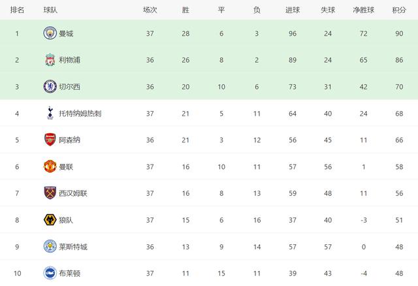The width and height of the screenshot is (418, 286).
Task: Click the Arsenal cannon badge
Action: click(x=50, y=140)
